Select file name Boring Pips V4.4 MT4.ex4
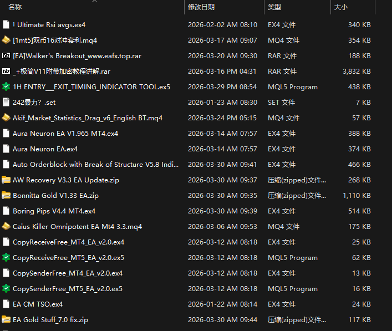Screen dimensions: 392x331 coord(54,211)
